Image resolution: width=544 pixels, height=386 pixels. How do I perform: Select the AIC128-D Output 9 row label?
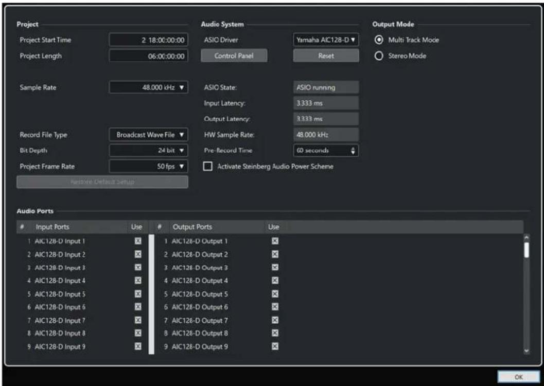point(200,346)
